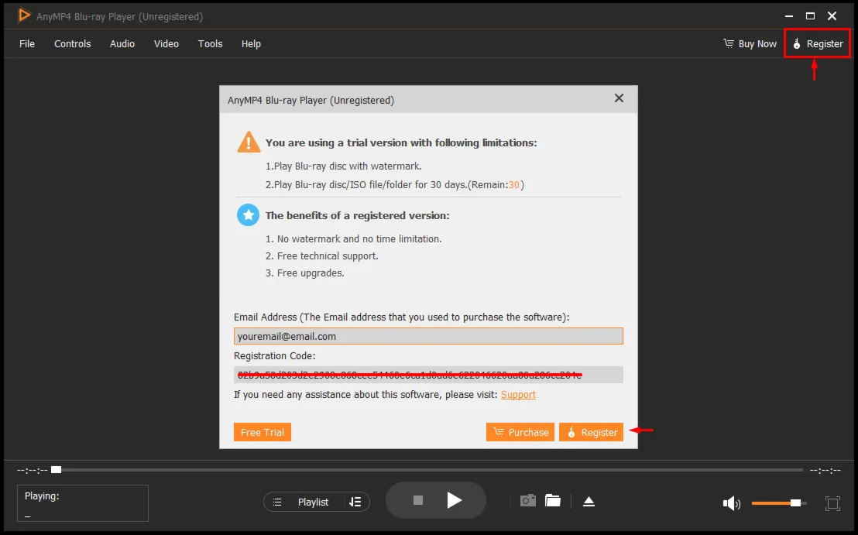This screenshot has width=858, height=535.
Task: Open the Support link
Action: tap(518, 394)
